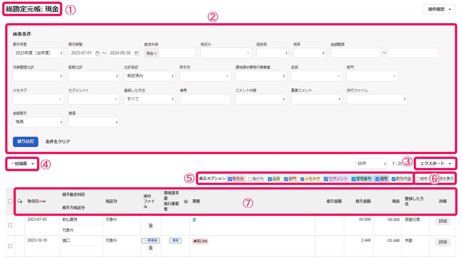Click the 絞り込む filter button
Image resolution: width=462 pixels, height=258 pixels.
[x=25, y=142]
